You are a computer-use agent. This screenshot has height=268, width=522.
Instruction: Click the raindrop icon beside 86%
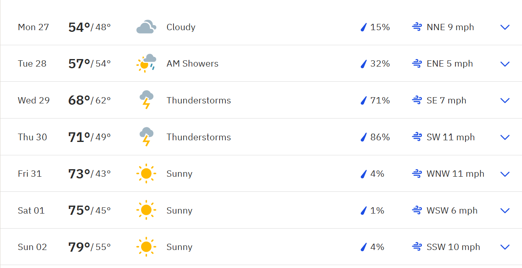click(364, 137)
